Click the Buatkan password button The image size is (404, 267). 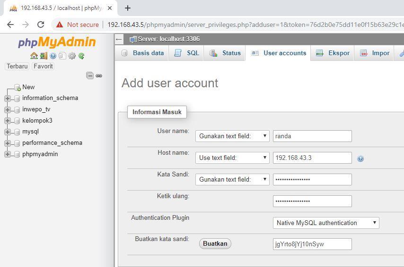pyautogui.click(x=215, y=244)
